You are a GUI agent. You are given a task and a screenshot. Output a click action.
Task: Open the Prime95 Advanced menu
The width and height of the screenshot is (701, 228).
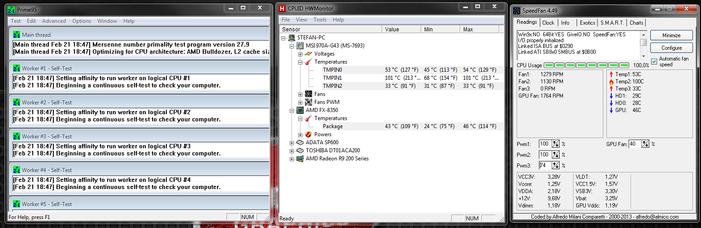(x=54, y=21)
